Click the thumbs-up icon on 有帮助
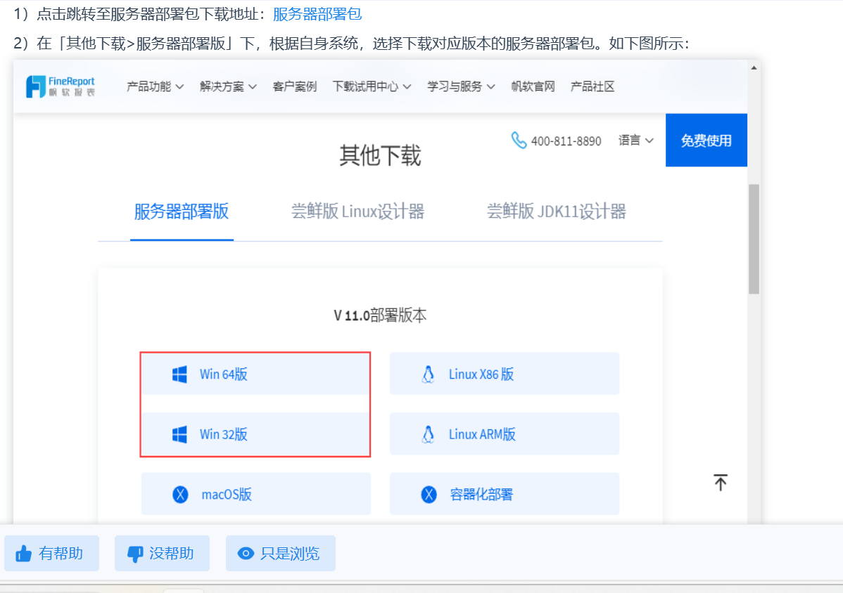Image resolution: width=843 pixels, height=593 pixels. point(24,553)
